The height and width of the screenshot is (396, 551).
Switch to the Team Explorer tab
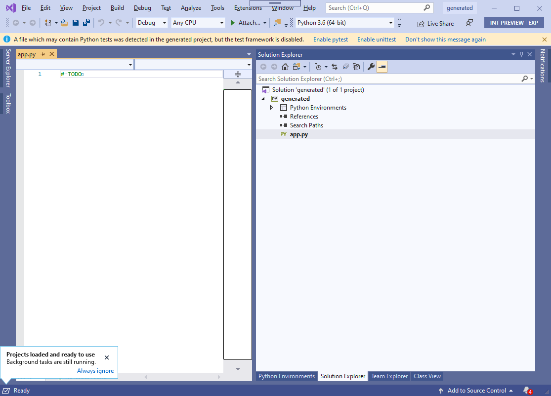click(389, 376)
